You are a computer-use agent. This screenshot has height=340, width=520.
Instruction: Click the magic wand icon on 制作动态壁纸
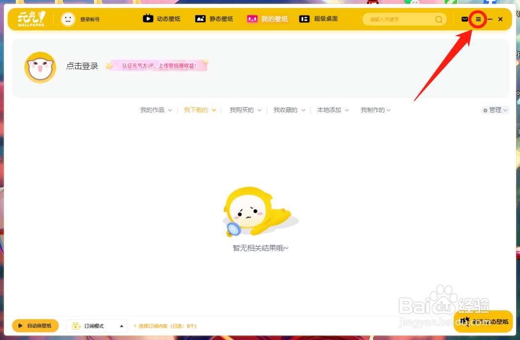tap(465, 321)
